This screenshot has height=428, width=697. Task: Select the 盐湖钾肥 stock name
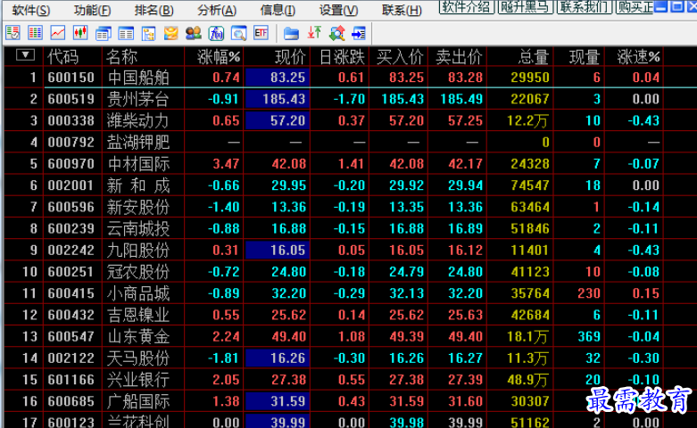(137, 142)
